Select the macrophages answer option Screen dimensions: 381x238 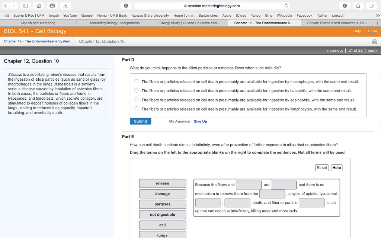coord(137,81)
